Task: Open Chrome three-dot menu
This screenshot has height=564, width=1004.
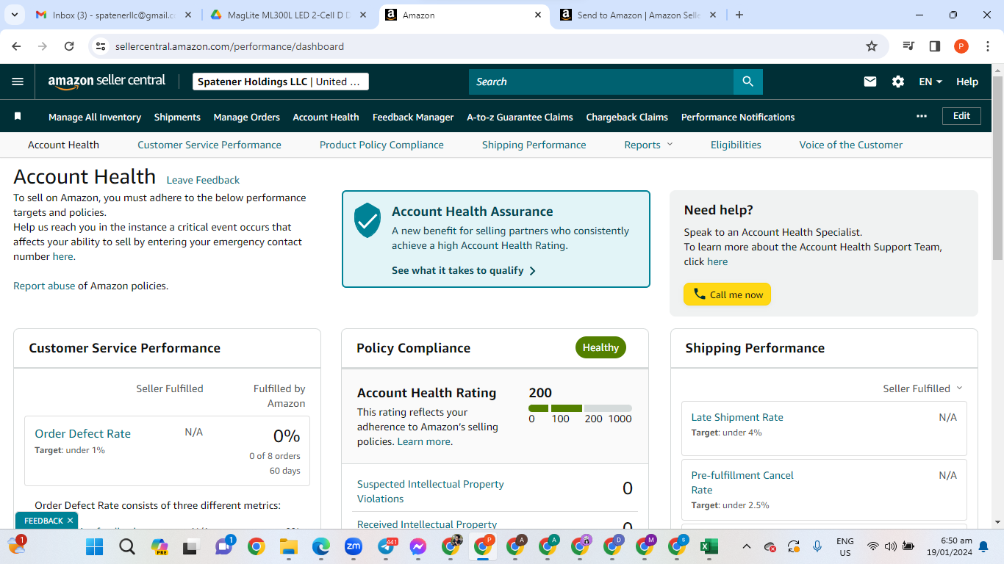Action: pyautogui.click(x=988, y=46)
